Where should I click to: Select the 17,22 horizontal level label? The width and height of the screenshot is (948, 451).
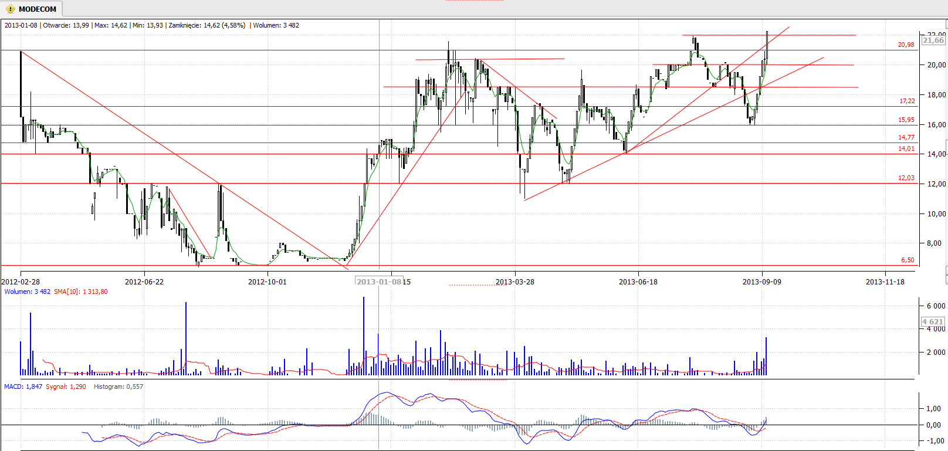[907, 101]
